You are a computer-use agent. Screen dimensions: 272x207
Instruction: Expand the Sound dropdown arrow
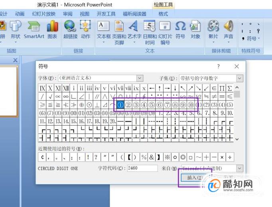coord(229,42)
